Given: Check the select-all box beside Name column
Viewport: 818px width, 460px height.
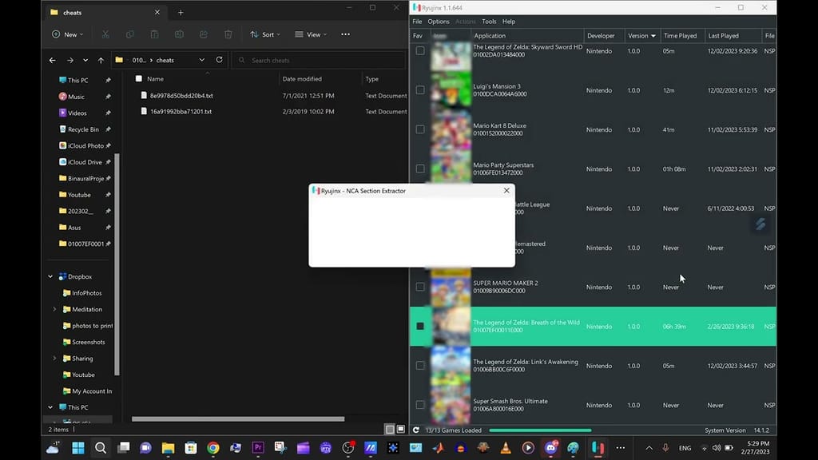Looking at the screenshot, I should (x=139, y=79).
